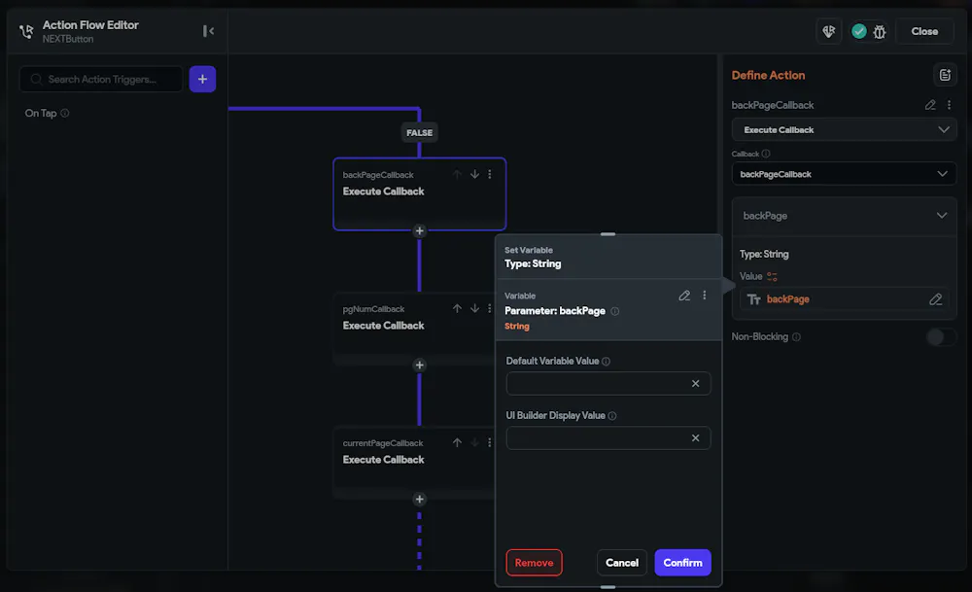972x592 pixels.
Task: Move pgNumCallback action down
Action: coord(474,308)
